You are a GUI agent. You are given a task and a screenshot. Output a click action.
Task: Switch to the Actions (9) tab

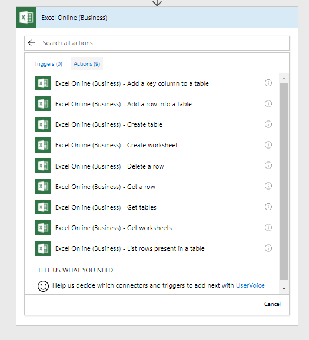(87, 63)
